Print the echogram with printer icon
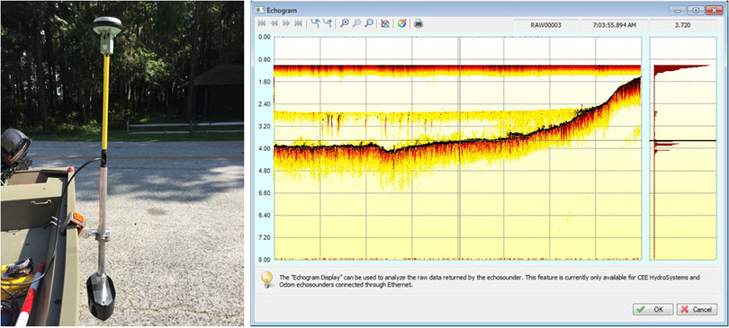 [x=418, y=23]
